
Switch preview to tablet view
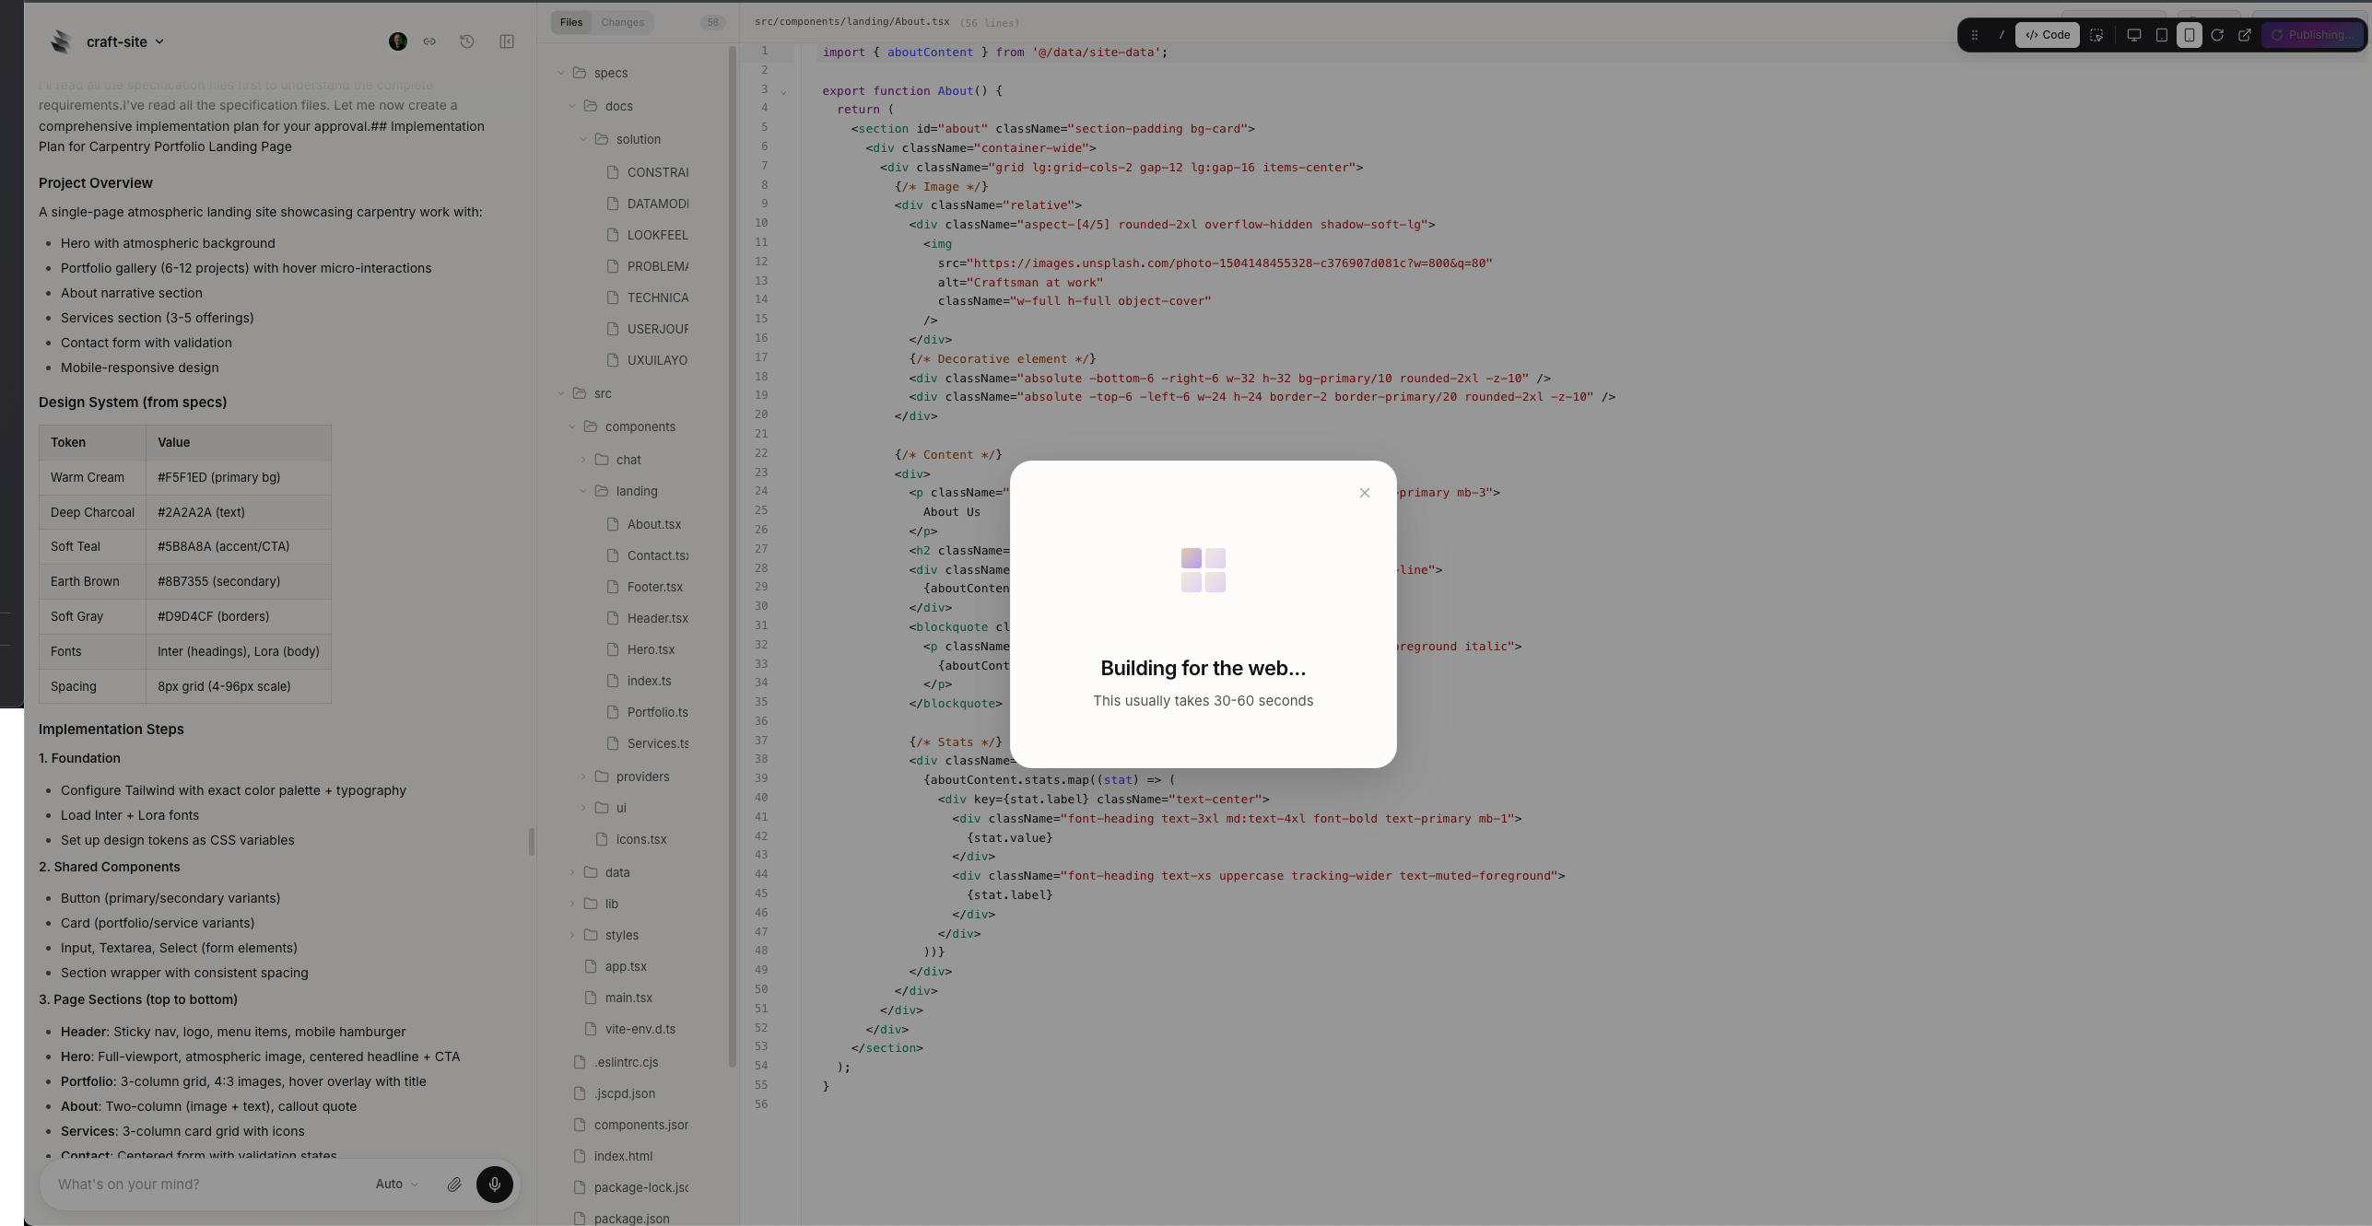(2162, 35)
